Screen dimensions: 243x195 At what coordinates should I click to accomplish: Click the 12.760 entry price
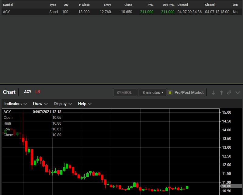point(105,12)
